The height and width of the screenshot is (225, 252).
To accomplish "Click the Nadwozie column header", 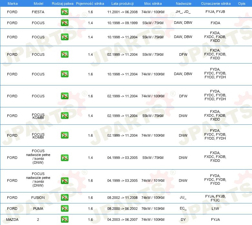I will (184, 4).
